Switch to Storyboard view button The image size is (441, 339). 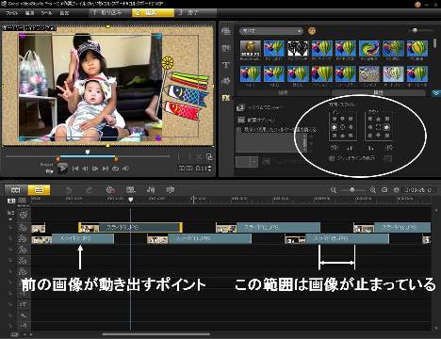15,190
